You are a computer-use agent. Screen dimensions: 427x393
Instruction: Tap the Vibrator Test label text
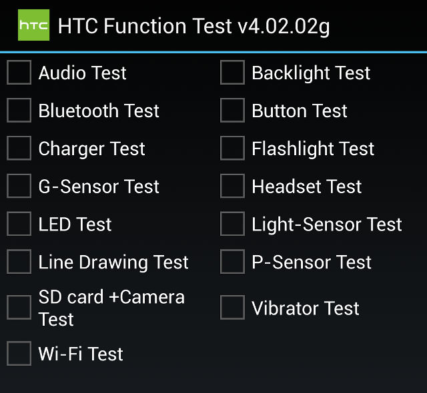(305, 308)
